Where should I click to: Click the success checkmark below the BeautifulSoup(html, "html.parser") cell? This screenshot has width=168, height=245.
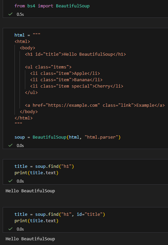pyautogui.click(x=10, y=145)
